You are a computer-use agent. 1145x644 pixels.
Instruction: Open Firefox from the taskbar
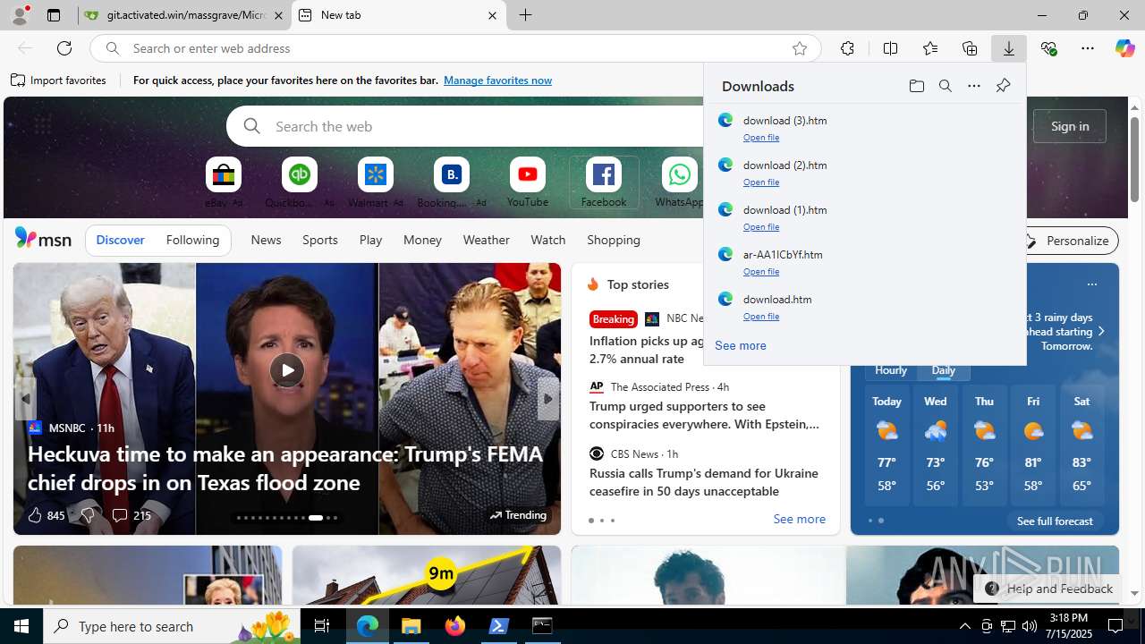455,626
